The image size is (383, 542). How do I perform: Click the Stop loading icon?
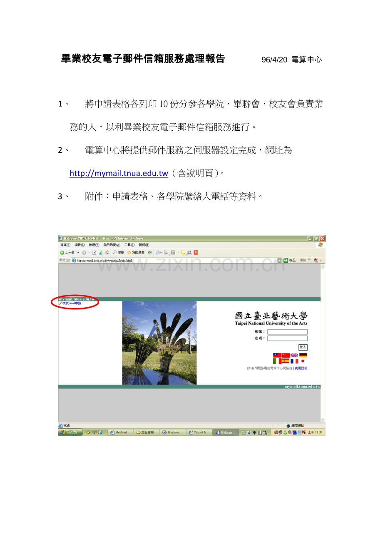pos(93,253)
